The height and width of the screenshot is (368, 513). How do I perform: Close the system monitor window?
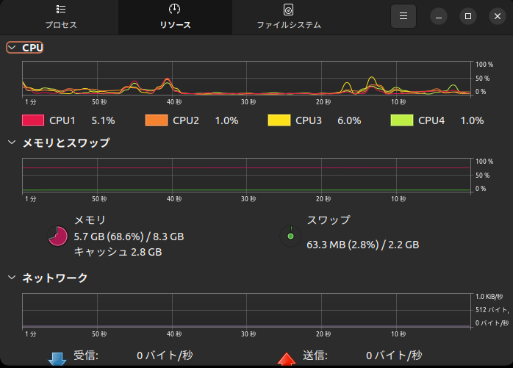click(498, 16)
